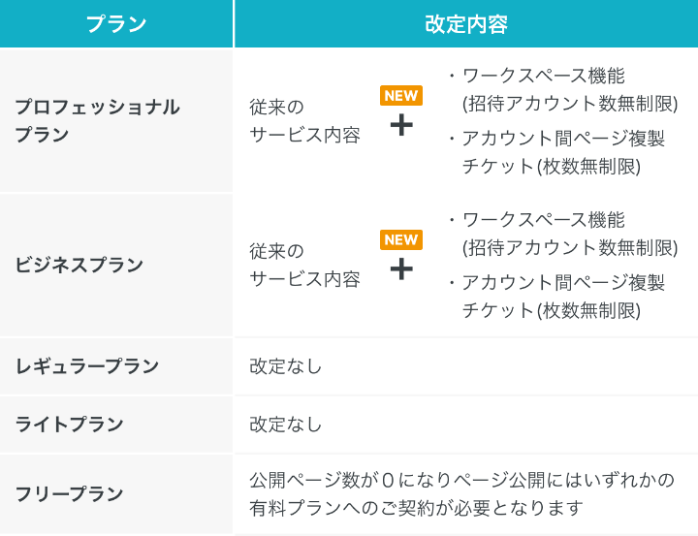The height and width of the screenshot is (536, 698).
Task: Click the plus icon in the Professional plan row
Action: coord(401,125)
